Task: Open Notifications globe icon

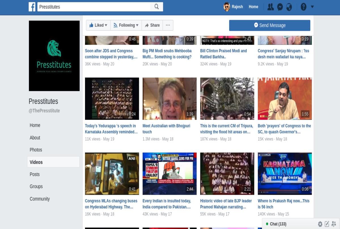Action: point(289,7)
